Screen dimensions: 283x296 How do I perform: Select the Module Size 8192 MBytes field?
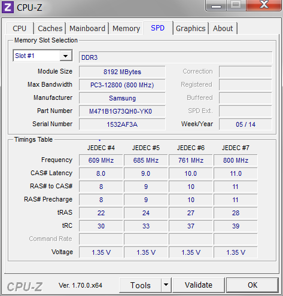(x=122, y=72)
